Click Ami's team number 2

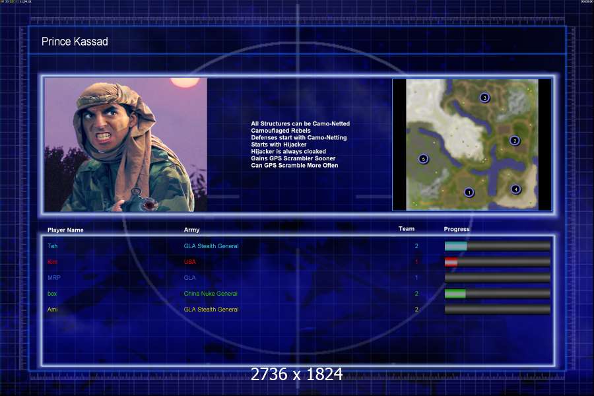pyautogui.click(x=416, y=310)
